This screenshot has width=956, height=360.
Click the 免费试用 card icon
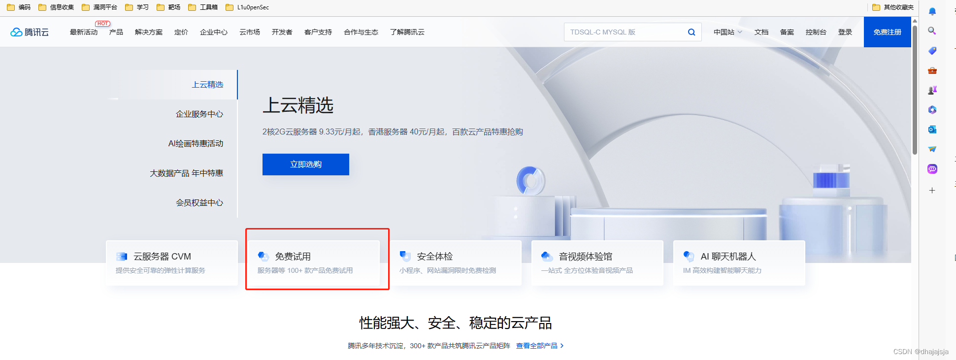(263, 256)
